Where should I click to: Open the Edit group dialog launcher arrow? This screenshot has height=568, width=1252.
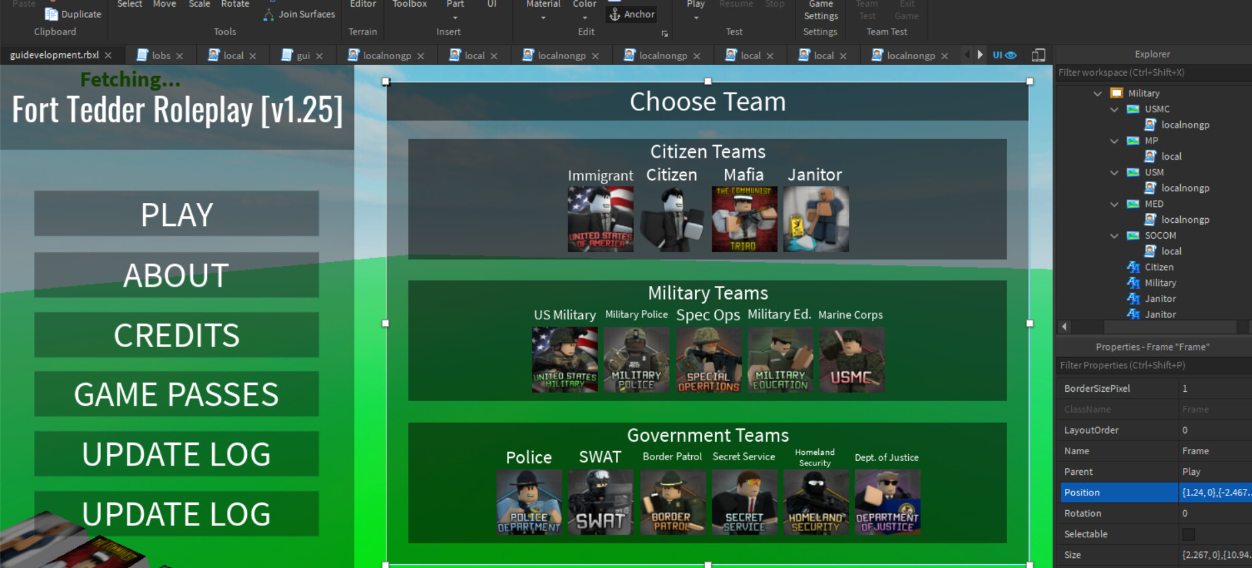tap(664, 33)
